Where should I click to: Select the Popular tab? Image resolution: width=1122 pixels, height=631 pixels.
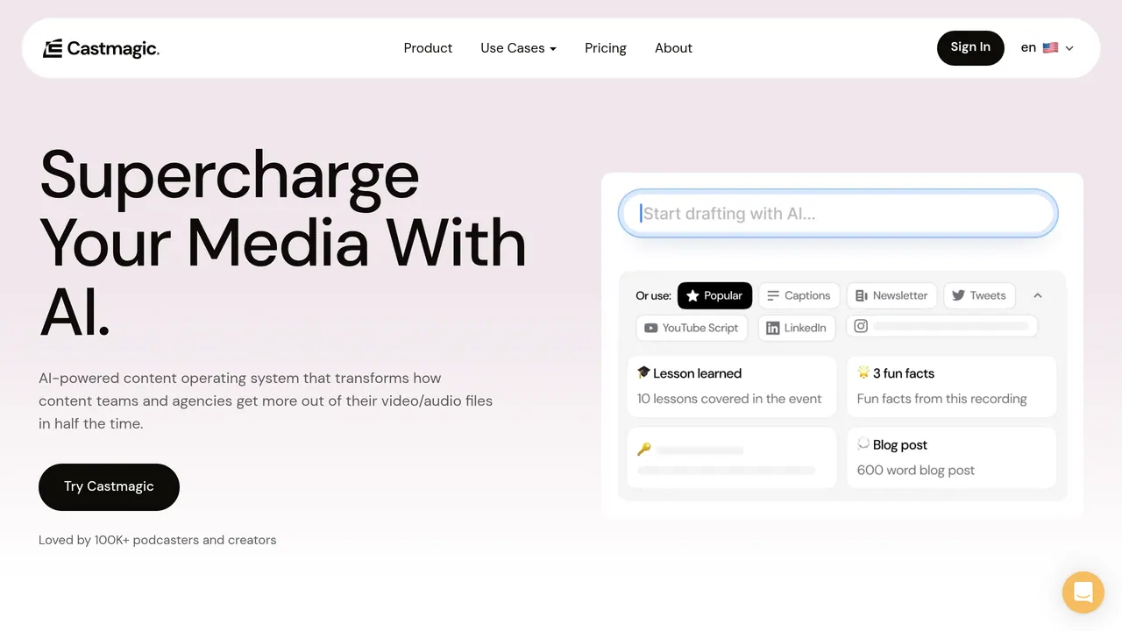coord(714,295)
